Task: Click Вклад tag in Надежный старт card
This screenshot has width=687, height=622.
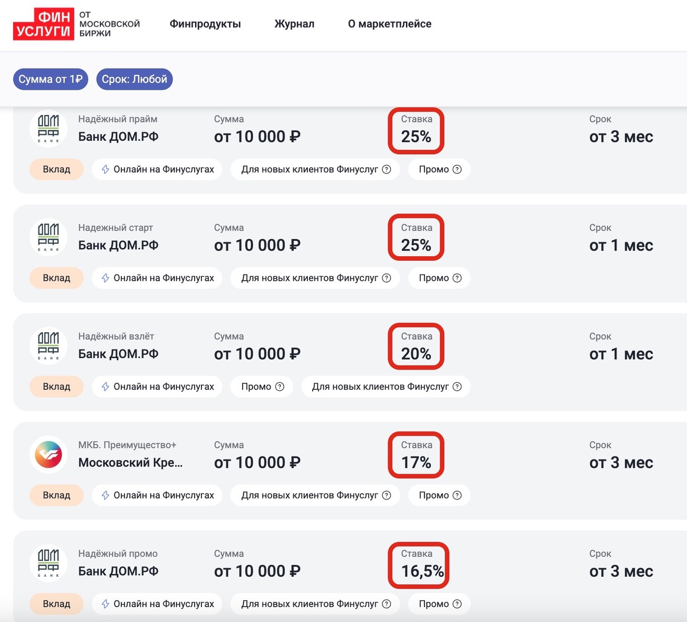Action: coord(57,278)
